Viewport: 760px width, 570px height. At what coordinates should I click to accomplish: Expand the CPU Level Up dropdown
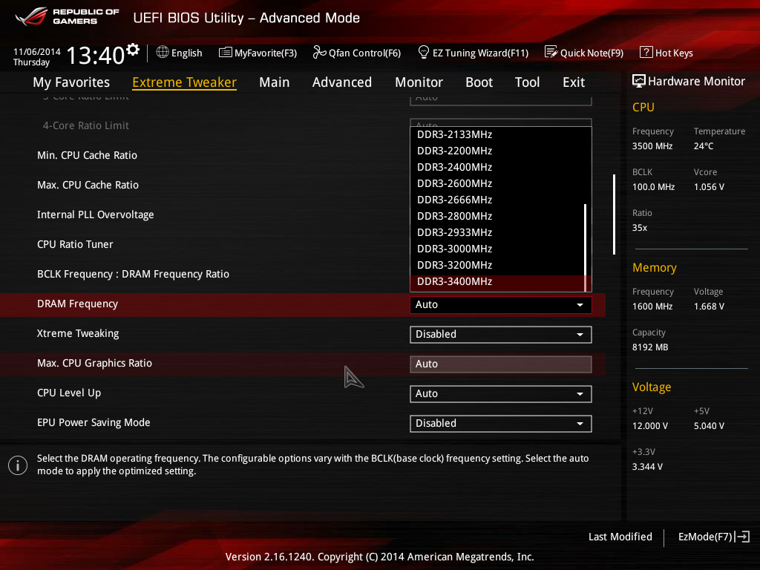pos(501,394)
